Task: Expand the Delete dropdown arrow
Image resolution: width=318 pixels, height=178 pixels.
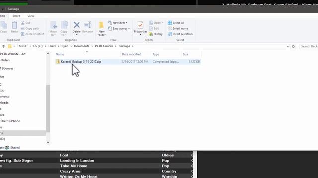Action: click(77, 35)
